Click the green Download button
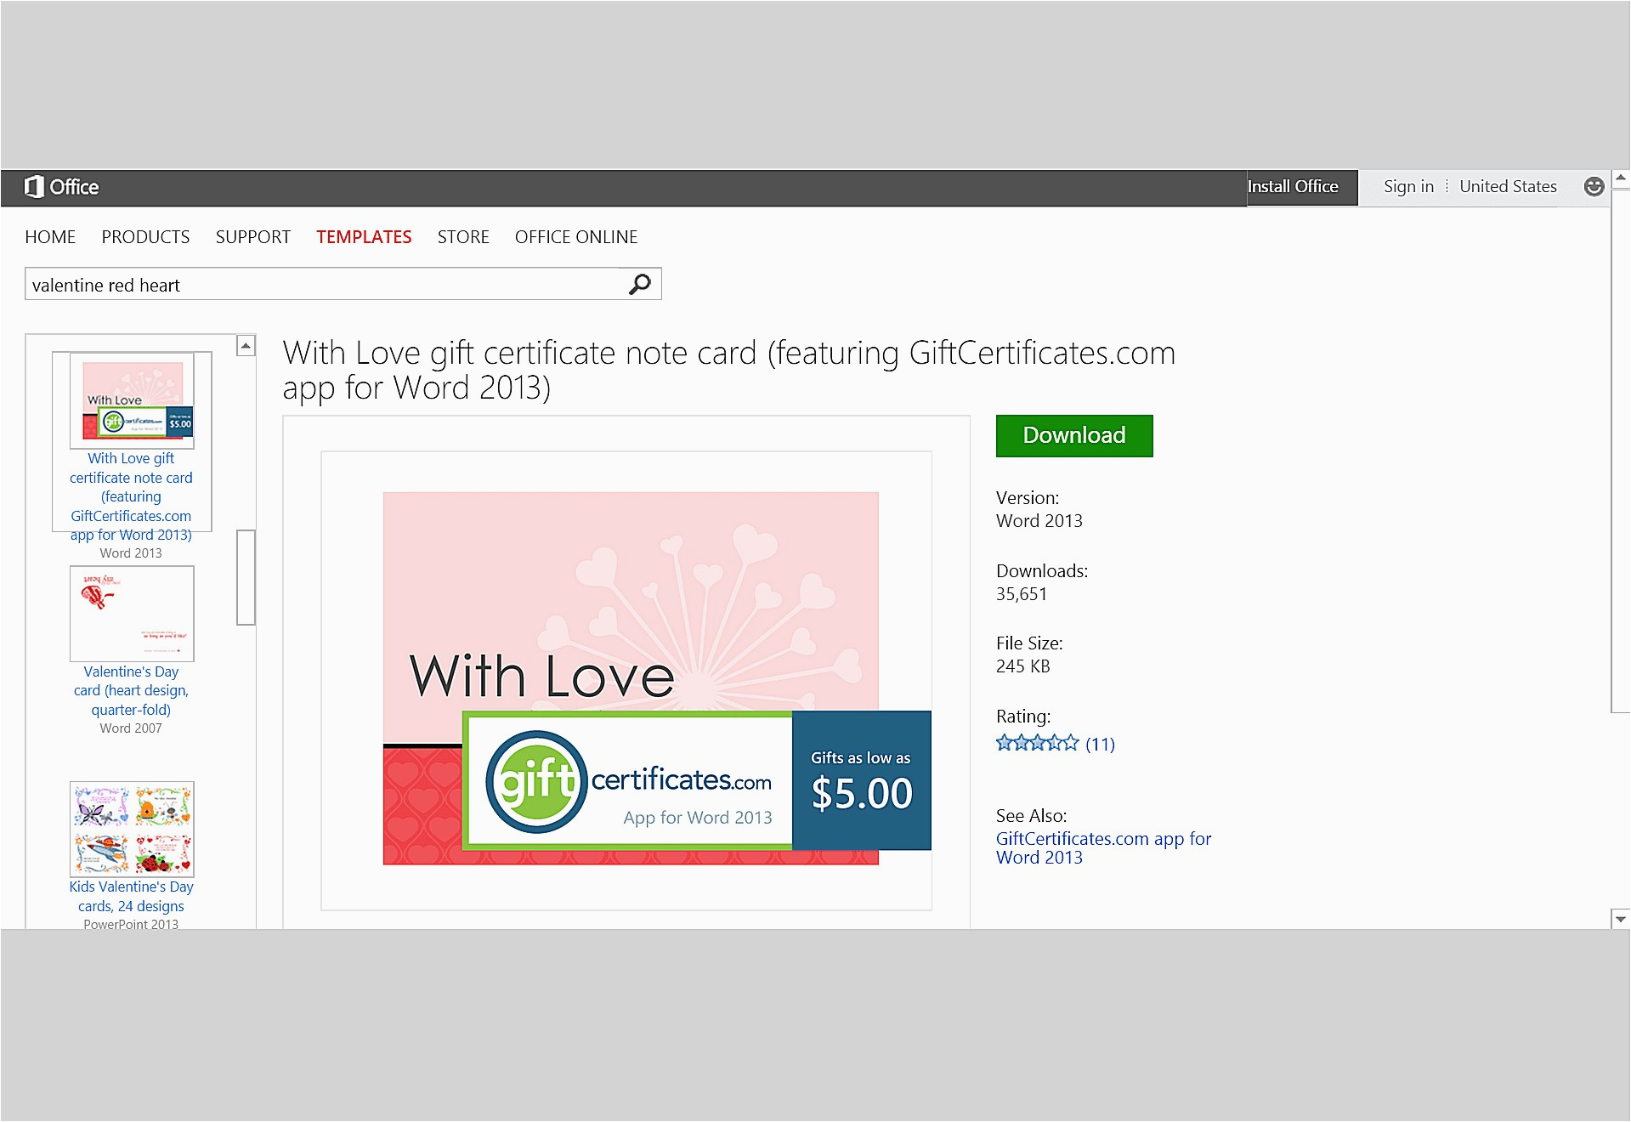Viewport: 1631px width, 1122px height. (1074, 435)
